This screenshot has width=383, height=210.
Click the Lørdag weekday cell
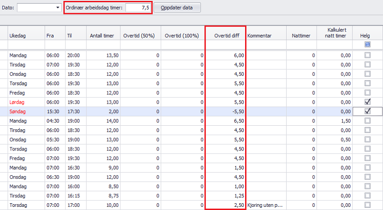click(26, 102)
